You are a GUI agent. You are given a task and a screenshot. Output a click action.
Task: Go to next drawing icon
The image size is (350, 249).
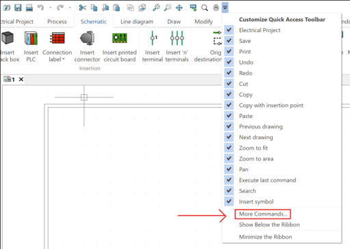(142, 8)
